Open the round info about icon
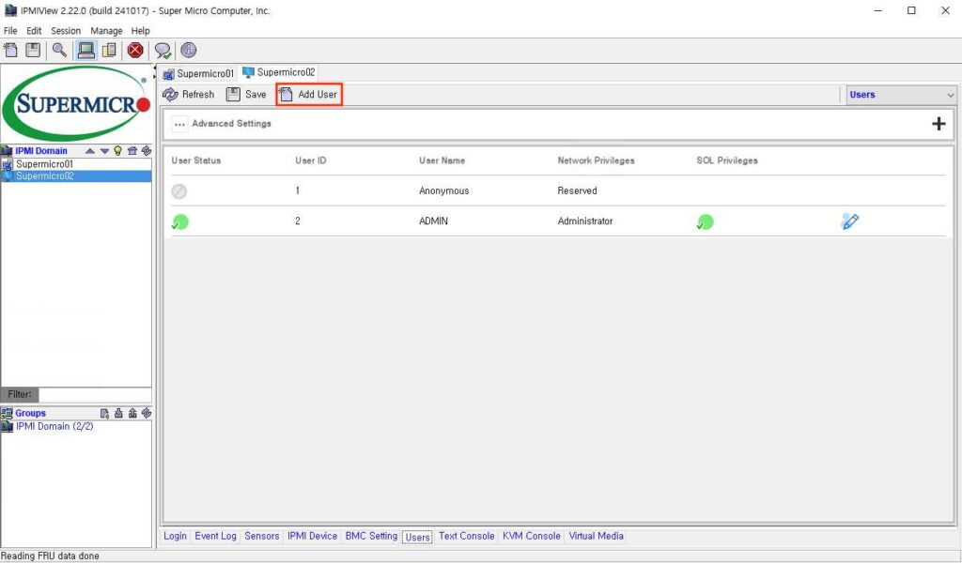Screen dimensions: 962x563 click(x=188, y=51)
